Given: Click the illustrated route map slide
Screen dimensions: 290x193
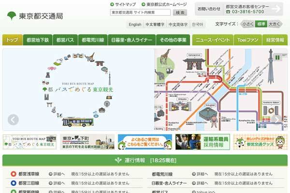Looking at the screenshot, I should [221, 90].
